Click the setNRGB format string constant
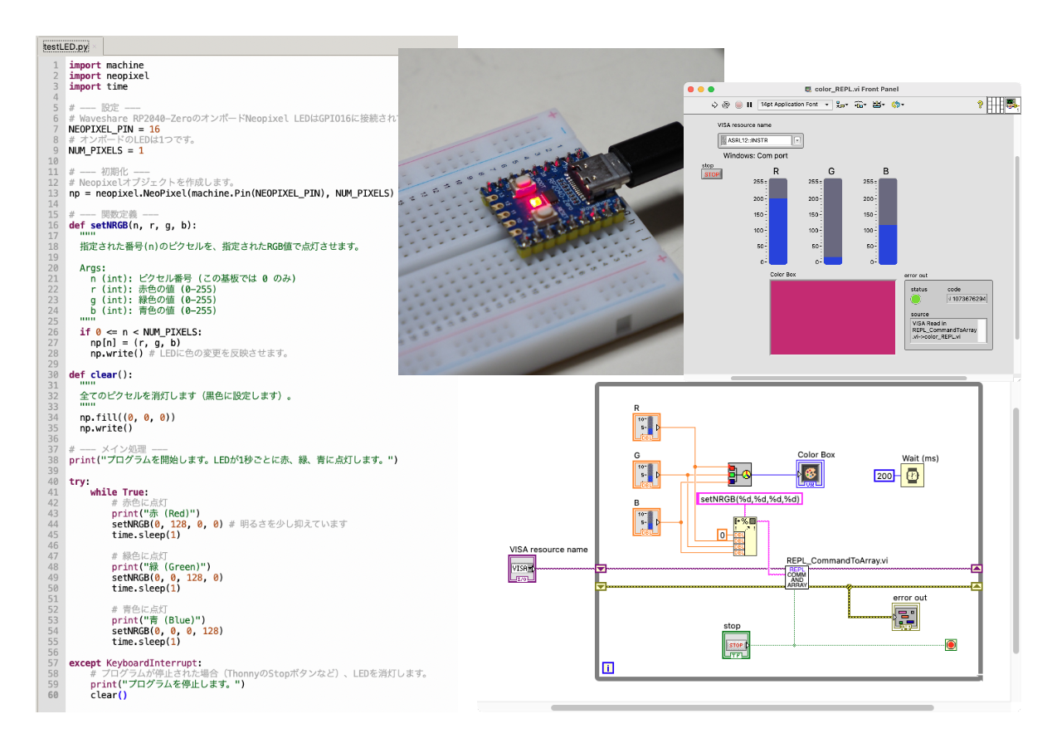Screen dimensions: 1057x748 click(749, 499)
